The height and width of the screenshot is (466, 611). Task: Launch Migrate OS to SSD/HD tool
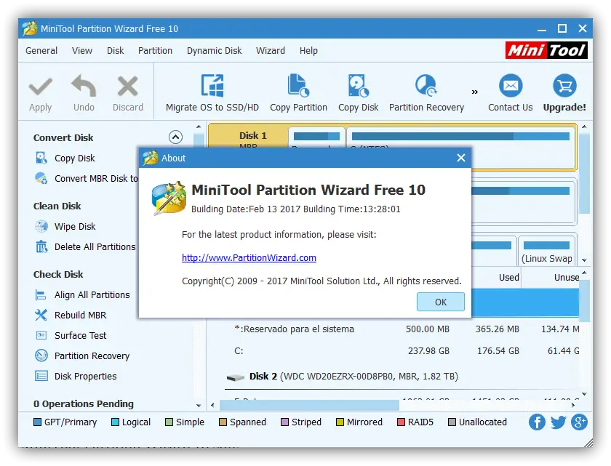[x=212, y=94]
